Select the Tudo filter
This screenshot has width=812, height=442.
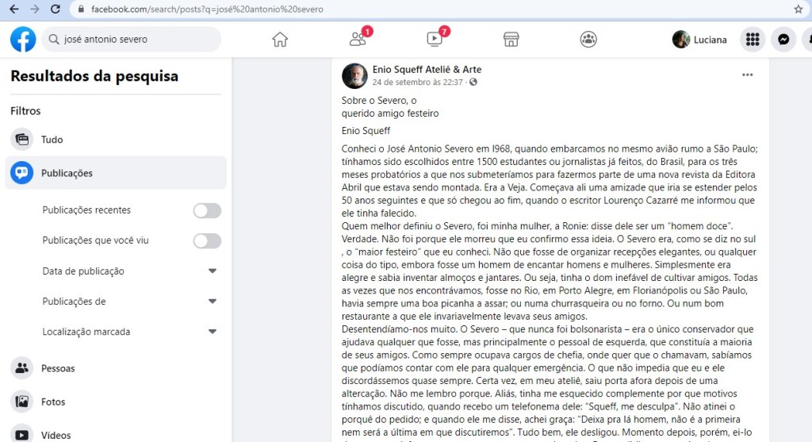coord(116,140)
